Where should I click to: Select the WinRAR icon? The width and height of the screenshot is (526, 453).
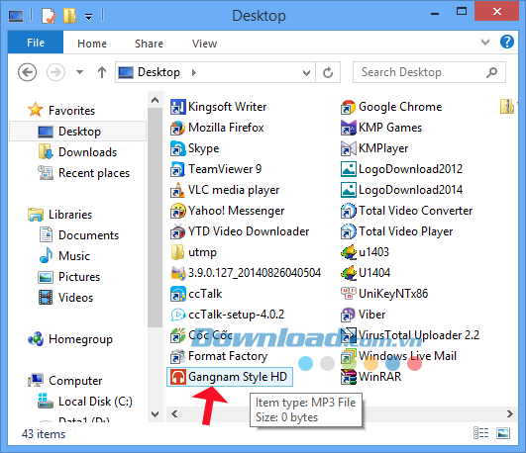[349, 377]
